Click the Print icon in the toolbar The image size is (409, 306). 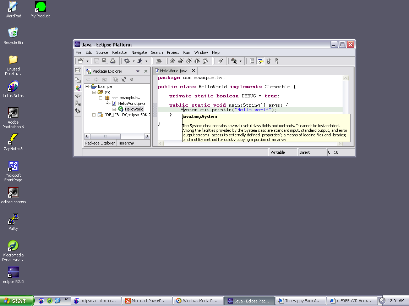point(113,61)
